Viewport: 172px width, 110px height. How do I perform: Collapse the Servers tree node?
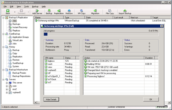point(3,79)
